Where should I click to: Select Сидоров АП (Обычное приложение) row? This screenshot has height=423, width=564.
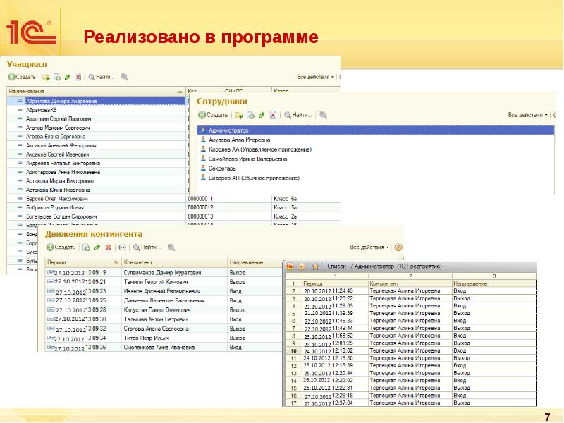pyautogui.click(x=376, y=178)
